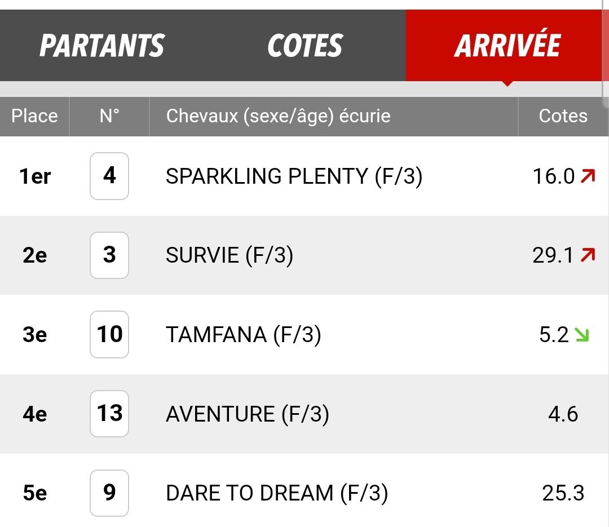Click the green down arrow beside 5.2
This screenshot has height=527, width=609.
click(x=582, y=334)
